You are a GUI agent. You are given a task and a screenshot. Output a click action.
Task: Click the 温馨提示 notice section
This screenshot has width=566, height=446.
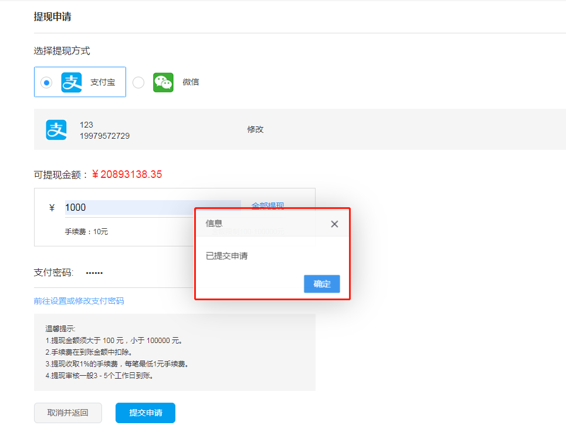[176, 351]
